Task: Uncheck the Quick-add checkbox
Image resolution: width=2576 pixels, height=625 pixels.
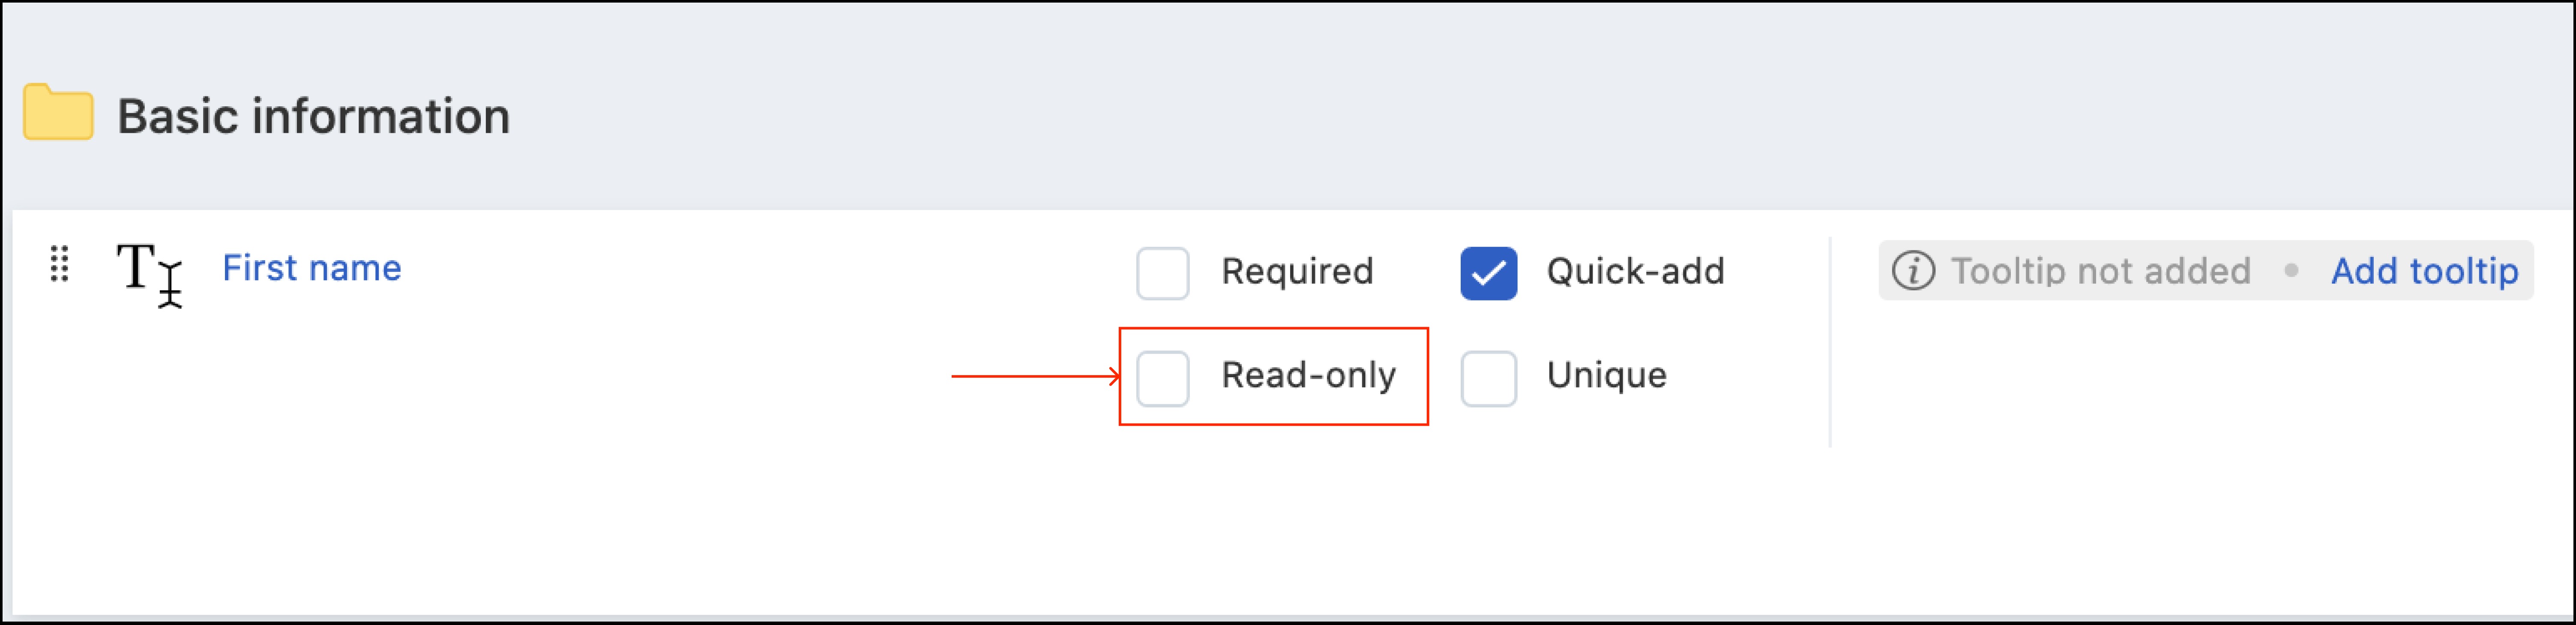Action: 1488,273
